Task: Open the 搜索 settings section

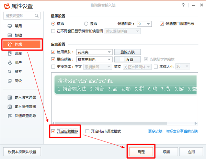Action: pos(22,72)
